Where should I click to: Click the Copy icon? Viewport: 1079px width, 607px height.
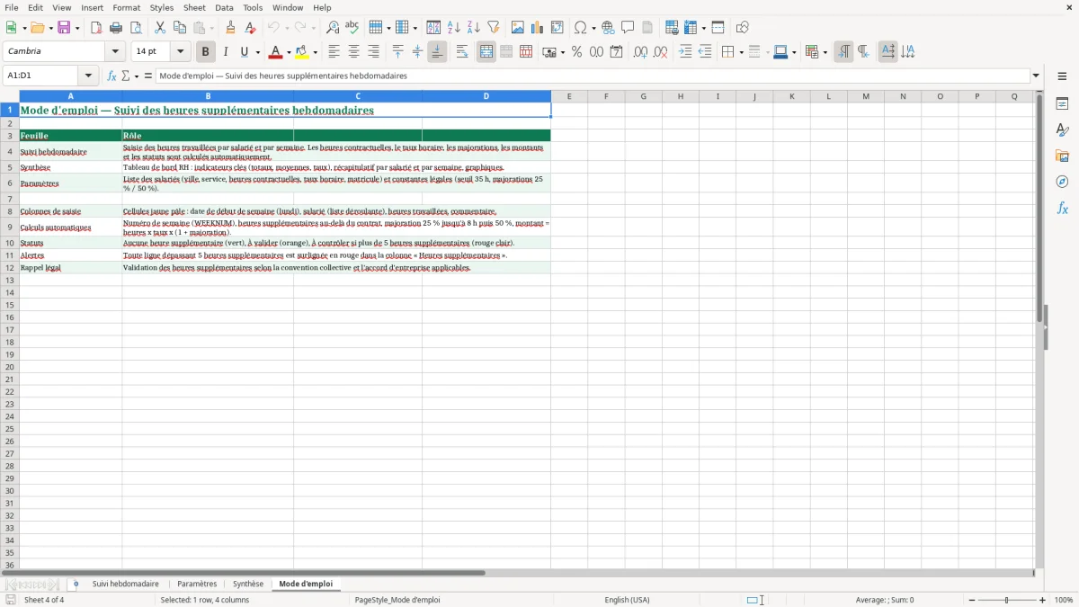pos(180,28)
